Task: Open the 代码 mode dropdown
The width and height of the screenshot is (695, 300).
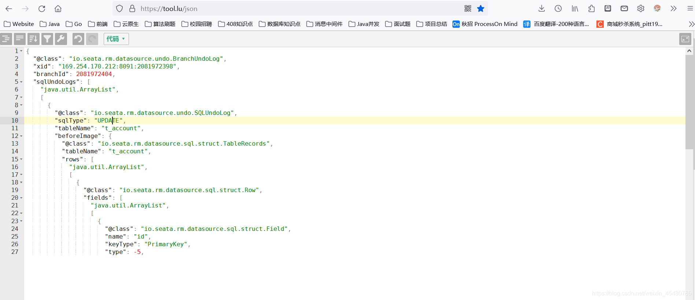Action: pos(116,39)
